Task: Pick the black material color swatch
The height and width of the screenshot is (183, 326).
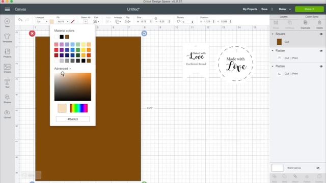Action: tap(62, 37)
